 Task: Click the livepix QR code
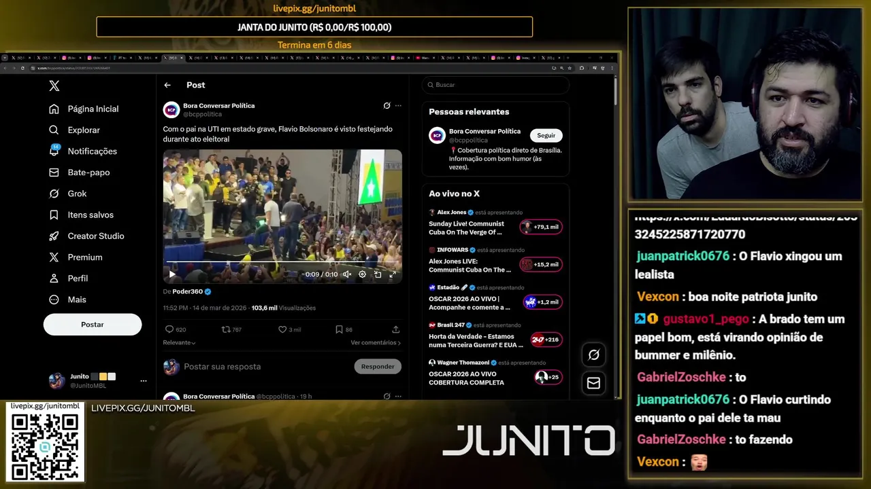(x=45, y=446)
